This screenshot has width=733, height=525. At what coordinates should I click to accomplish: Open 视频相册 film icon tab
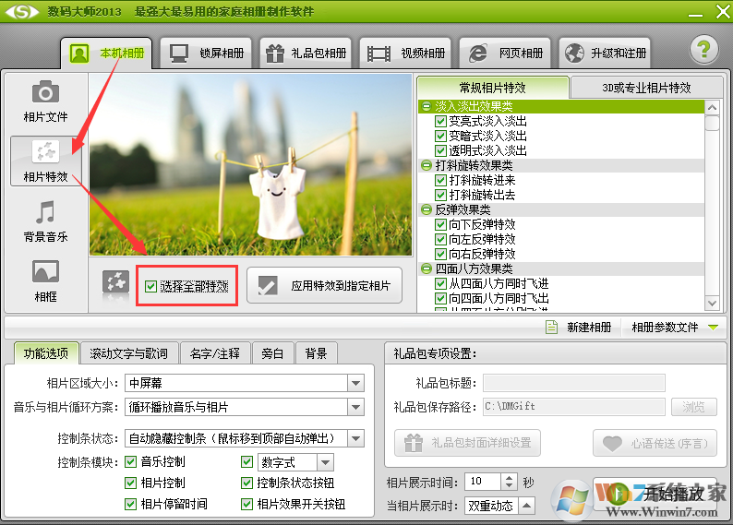403,53
